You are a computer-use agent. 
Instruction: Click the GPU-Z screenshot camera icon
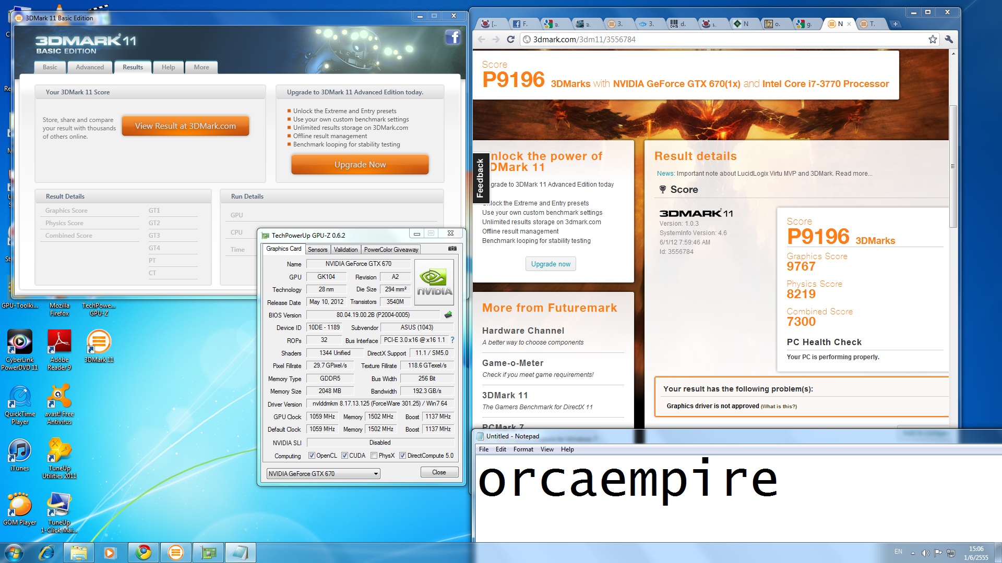click(452, 249)
